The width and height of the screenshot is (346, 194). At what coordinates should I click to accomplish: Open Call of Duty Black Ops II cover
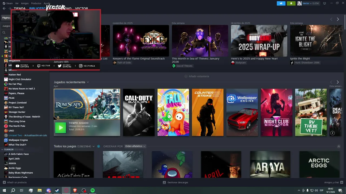tap(139, 112)
